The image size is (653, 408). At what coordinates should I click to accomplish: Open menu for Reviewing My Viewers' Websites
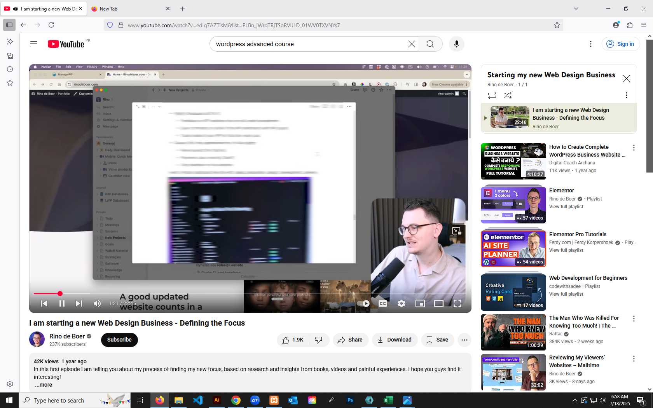(x=634, y=359)
